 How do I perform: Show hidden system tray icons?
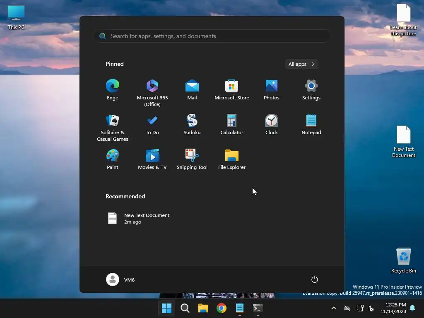point(334,308)
